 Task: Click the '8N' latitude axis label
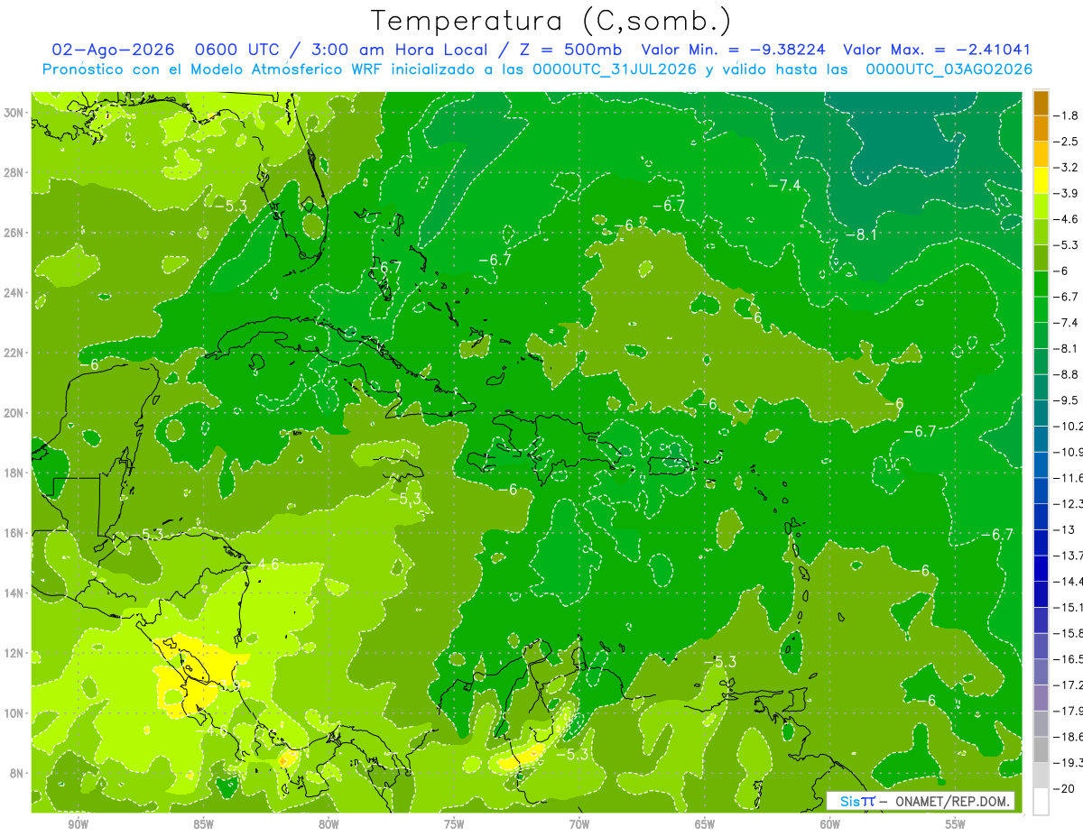point(17,773)
